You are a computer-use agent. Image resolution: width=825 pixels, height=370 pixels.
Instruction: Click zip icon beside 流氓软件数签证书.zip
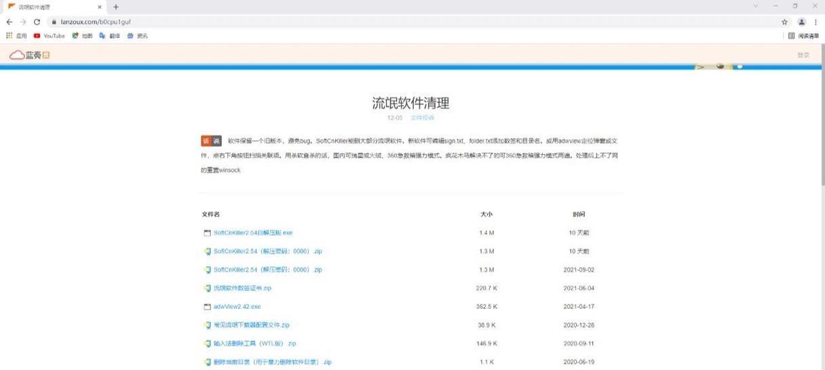(x=208, y=288)
